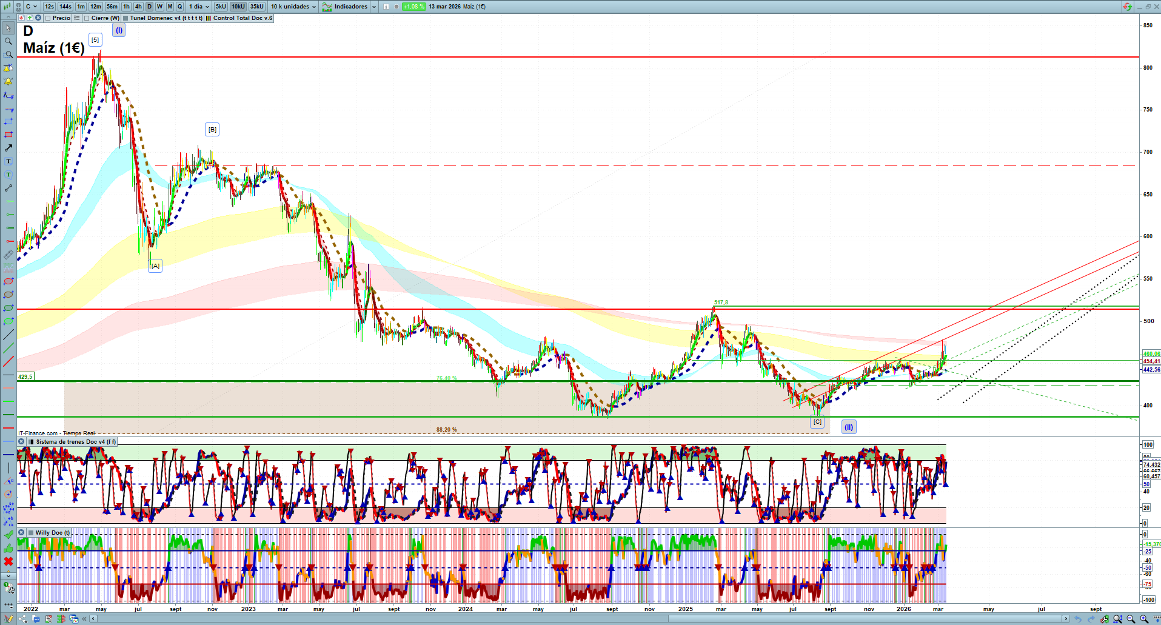Select the D daily timeframe
The height and width of the screenshot is (625, 1161).
click(x=150, y=7)
